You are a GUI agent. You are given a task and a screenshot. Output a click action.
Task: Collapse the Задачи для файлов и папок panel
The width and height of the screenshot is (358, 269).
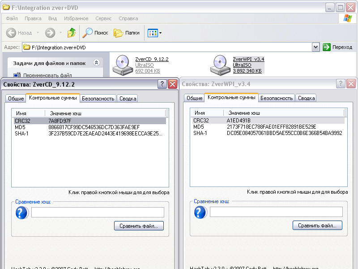tap(96, 63)
